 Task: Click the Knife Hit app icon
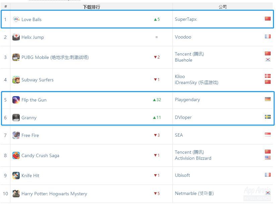pyautogui.click(x=16, y=176)
